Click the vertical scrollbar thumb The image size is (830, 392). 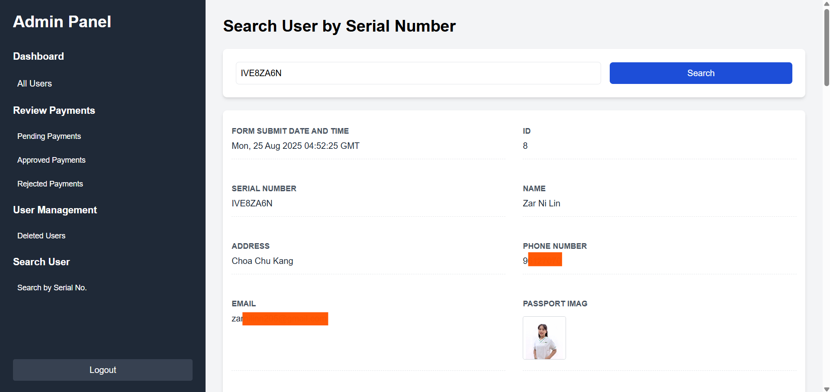click(826, 47)
